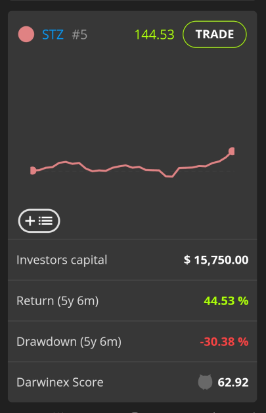The width and height of the screenshot is (266, 413).
Task: Select the Darwinex Score label
Action: coord(60,382)
